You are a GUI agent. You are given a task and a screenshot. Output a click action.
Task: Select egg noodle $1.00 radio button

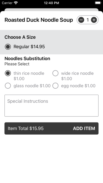pos(55,86)
